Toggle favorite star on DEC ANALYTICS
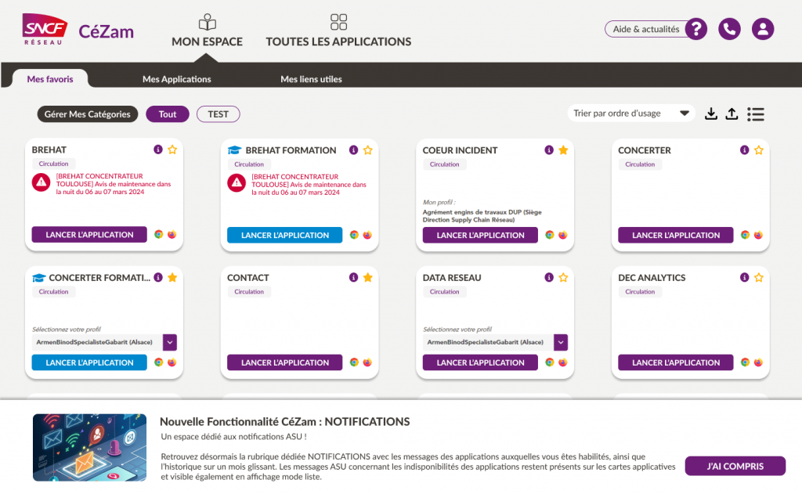The width and height of the screenshot is (802, 494). pos(759,277)
